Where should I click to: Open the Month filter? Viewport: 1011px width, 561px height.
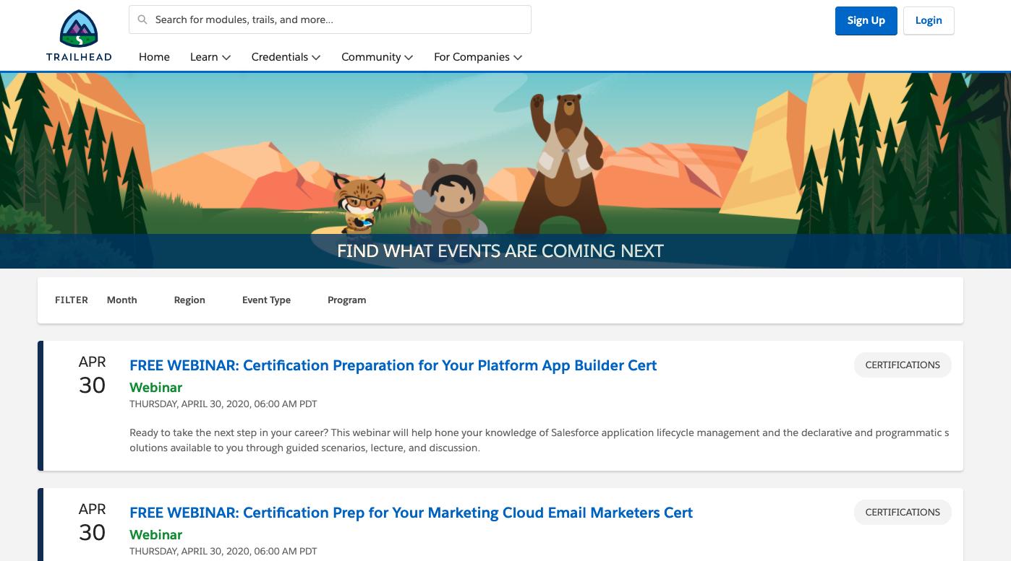(121, 300)
